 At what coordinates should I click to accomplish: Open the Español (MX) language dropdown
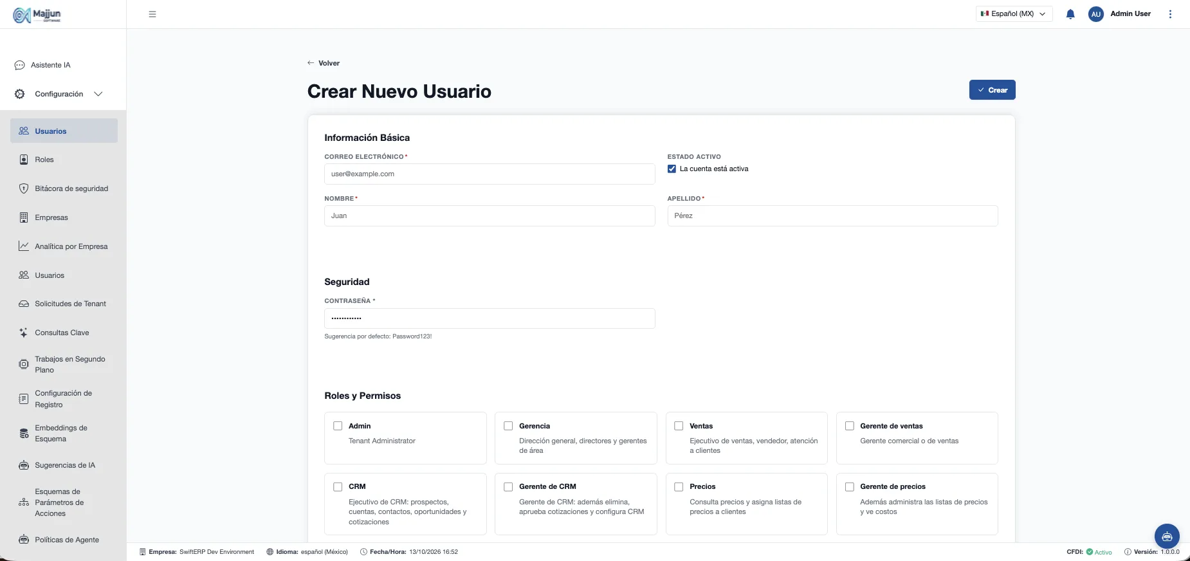coord(1014,14)
